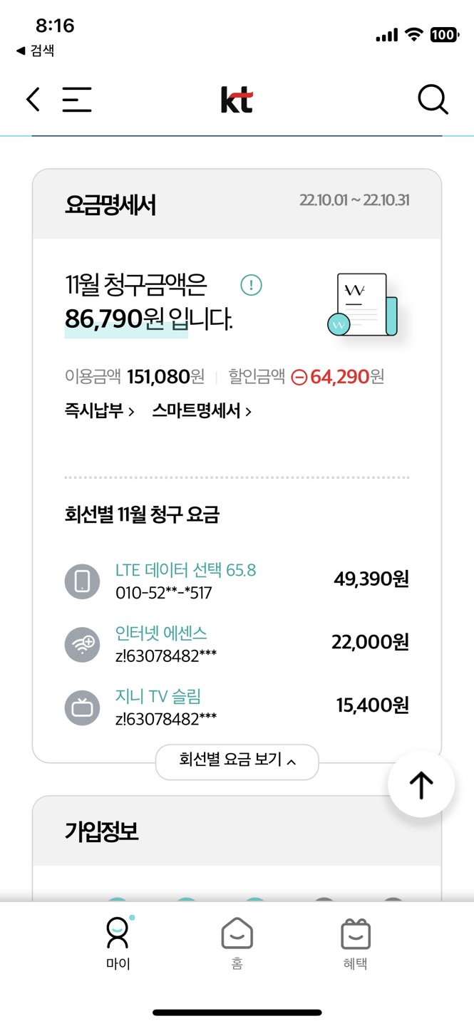Switch to the 혜택 tab
Viewport: 474px width, 1026px height.
(355, 942)
